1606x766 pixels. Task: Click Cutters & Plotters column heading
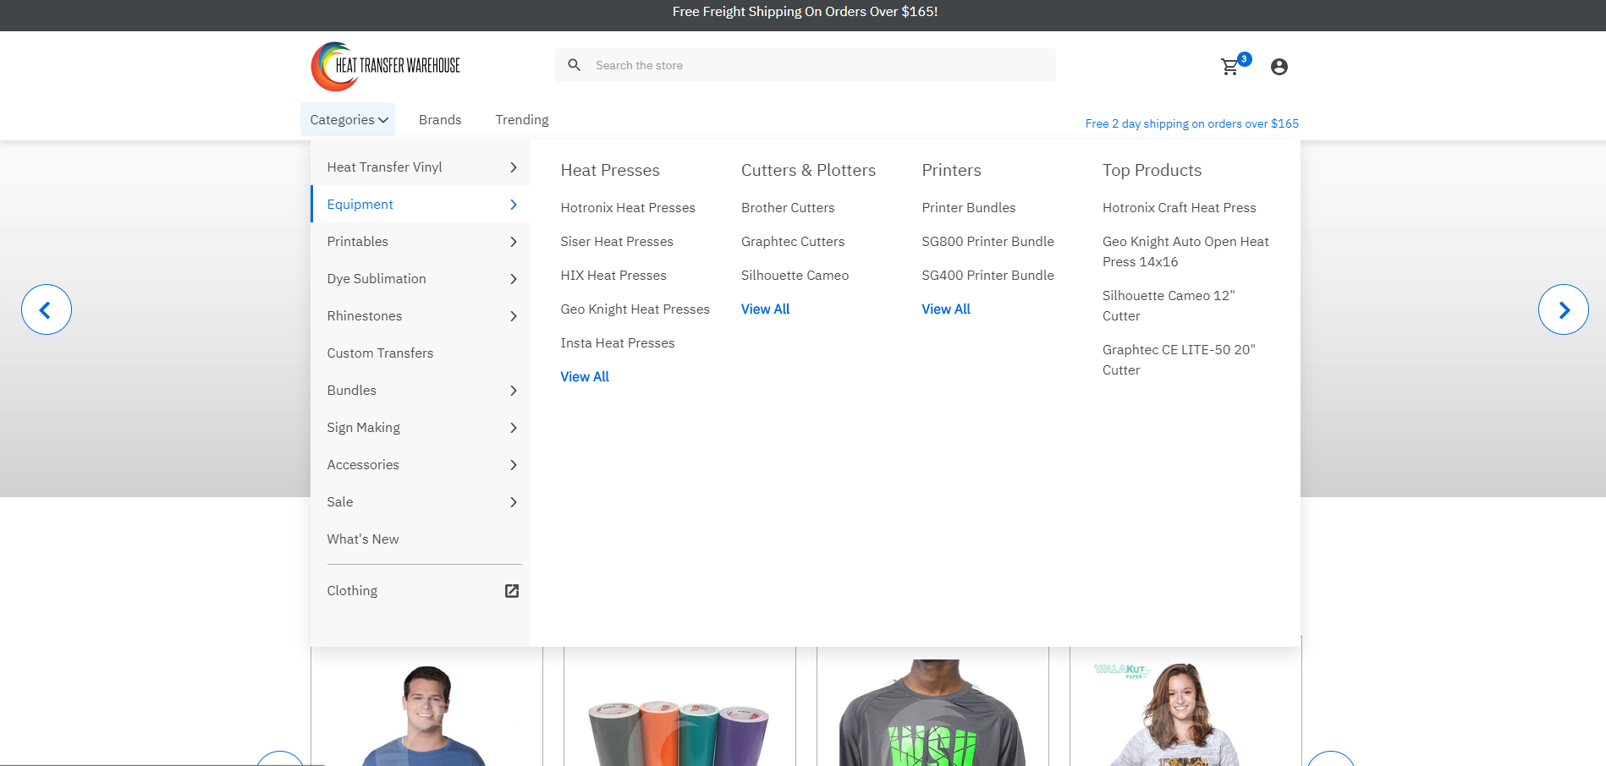tap(808, 170)
